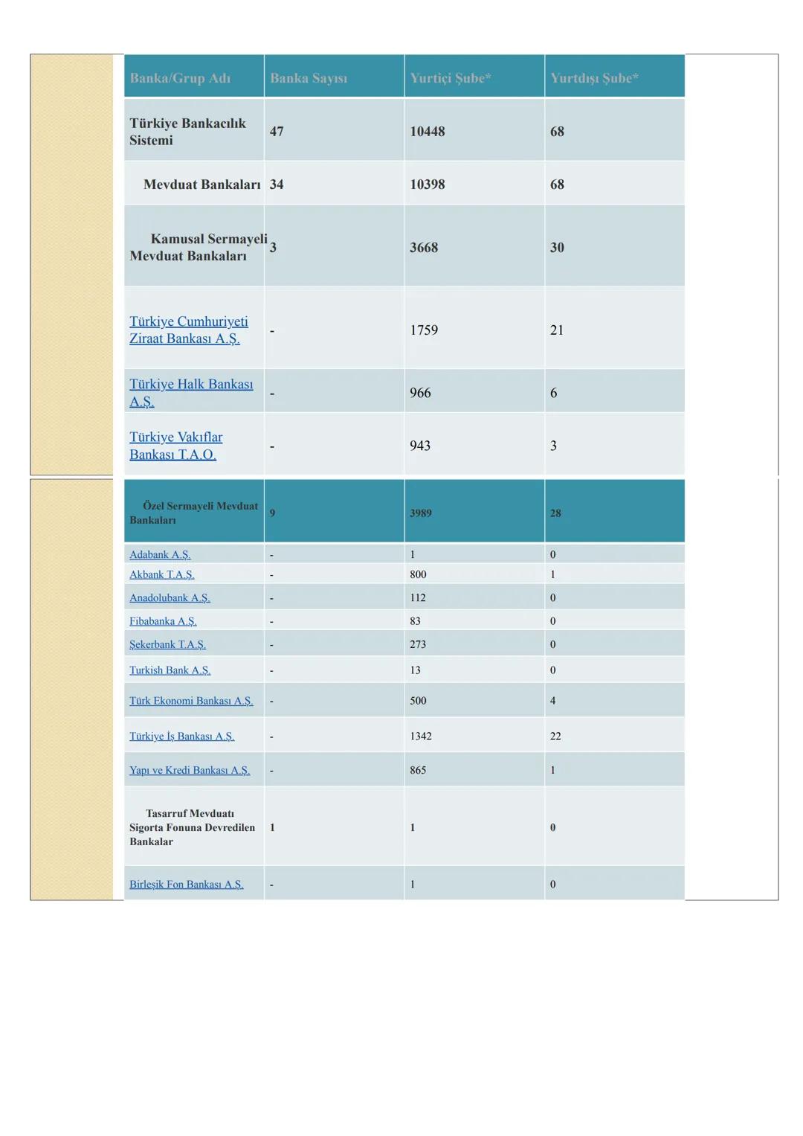The width and height of the screenshot is (803, 1136).
Task: Click the Türkiye Halk Bankası A.Ş. link
Action: pos(190,393)
